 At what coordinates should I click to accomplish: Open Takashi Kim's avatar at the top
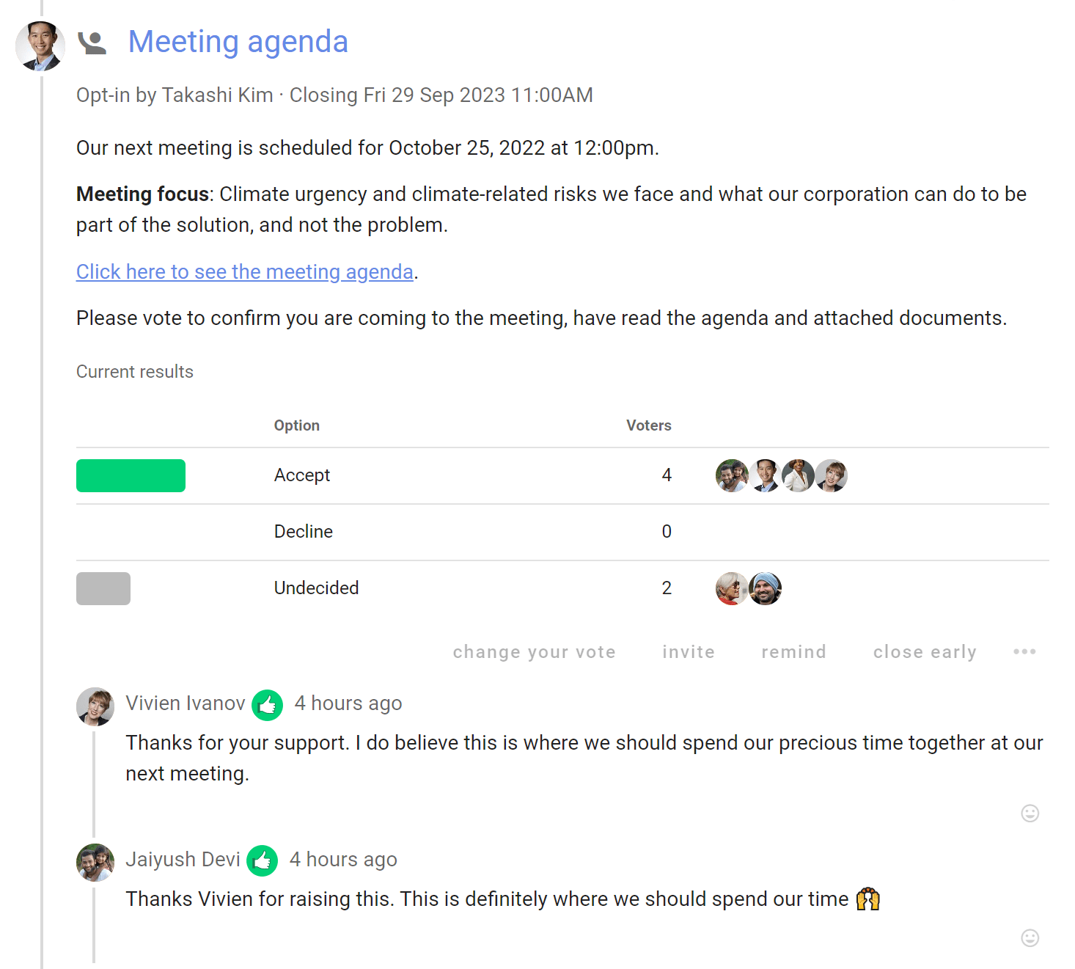click(x=40, y=46)
